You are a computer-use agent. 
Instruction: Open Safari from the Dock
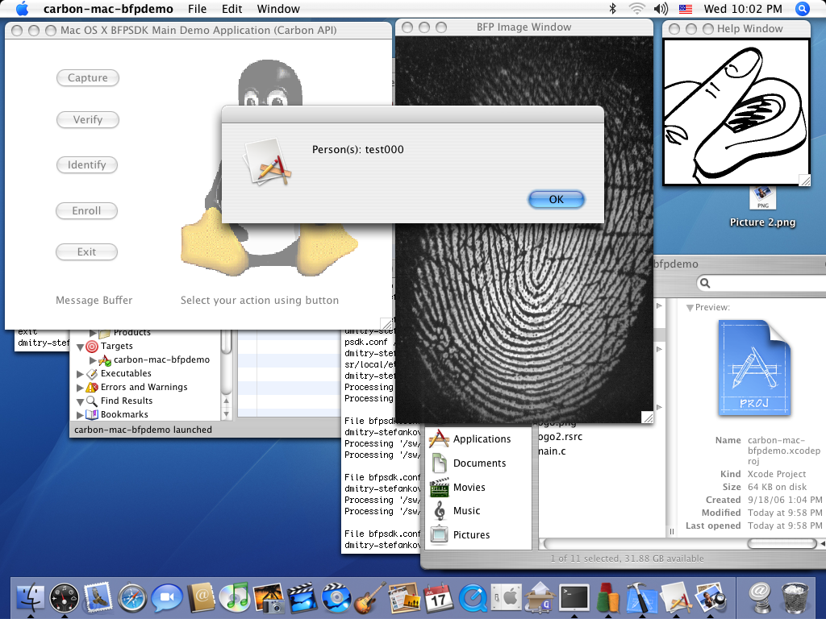pyautogui.click(x=132, y=598)
